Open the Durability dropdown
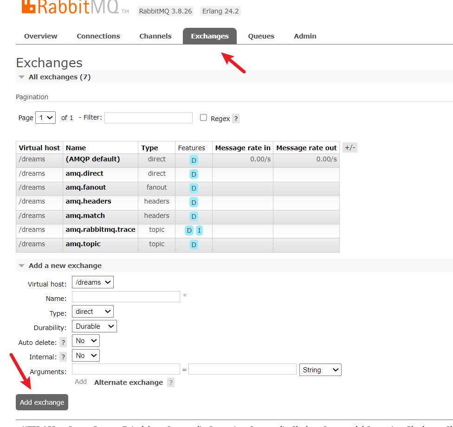 pos(94,326)
